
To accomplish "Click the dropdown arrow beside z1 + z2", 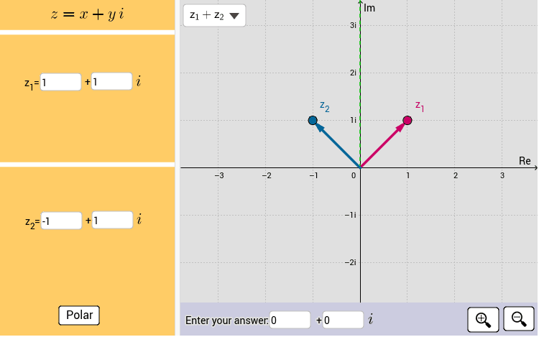I will 234,16.
